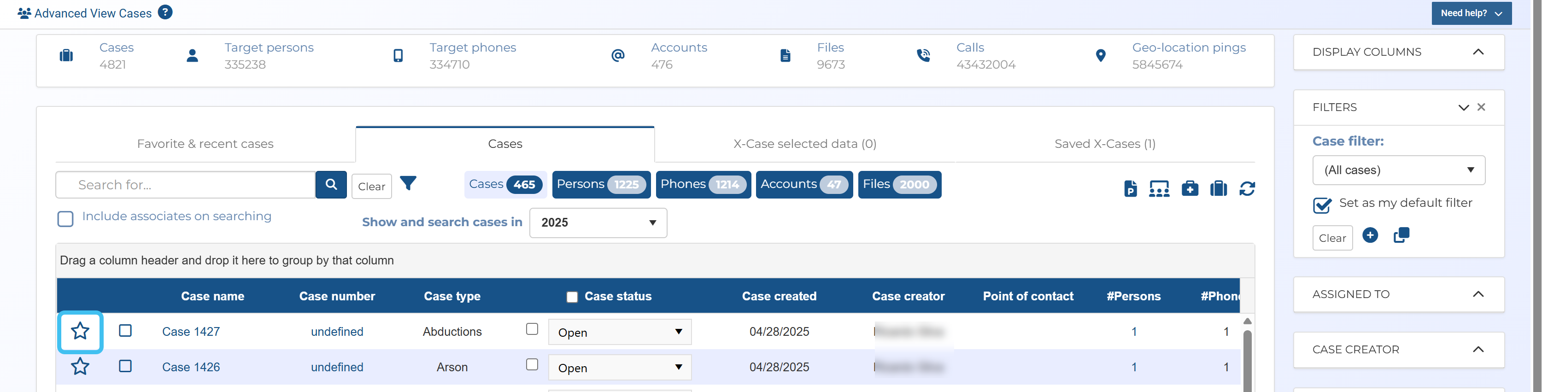Viewport: 1542px width, 392px height.
Task: Enable Include associates on searching
Action: click(66, 218)
